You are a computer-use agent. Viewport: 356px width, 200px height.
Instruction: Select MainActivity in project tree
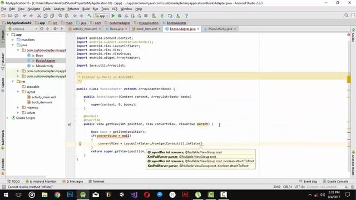(x=44, y=66)
